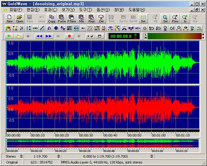207x166 pixels.
Task: Click the Paste toolbar button
Action: click(62, 18)
